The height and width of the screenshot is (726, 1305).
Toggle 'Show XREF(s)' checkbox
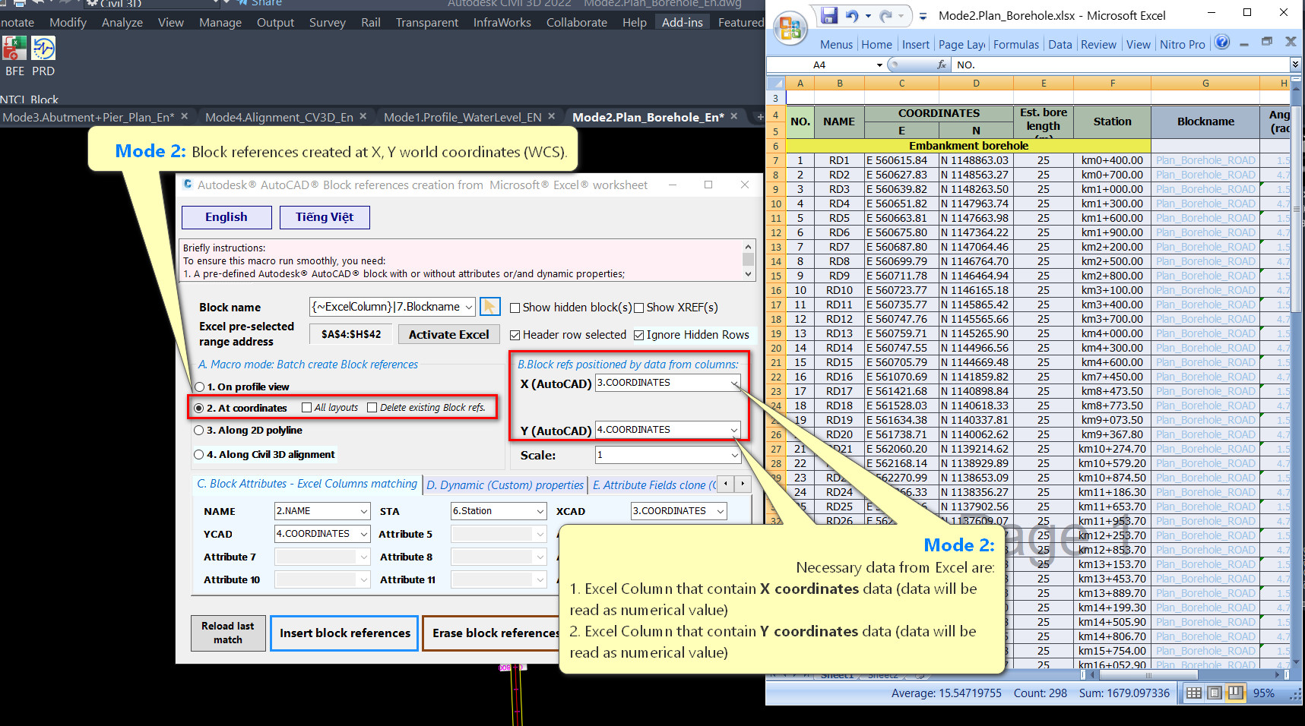639,308
